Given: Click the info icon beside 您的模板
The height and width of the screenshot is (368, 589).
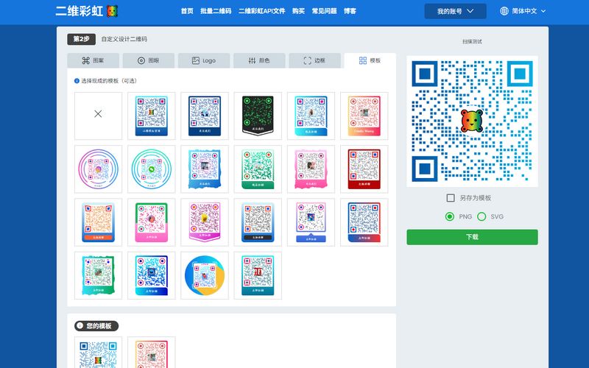Looking at the screenshot, I should [x=80, y=325].
